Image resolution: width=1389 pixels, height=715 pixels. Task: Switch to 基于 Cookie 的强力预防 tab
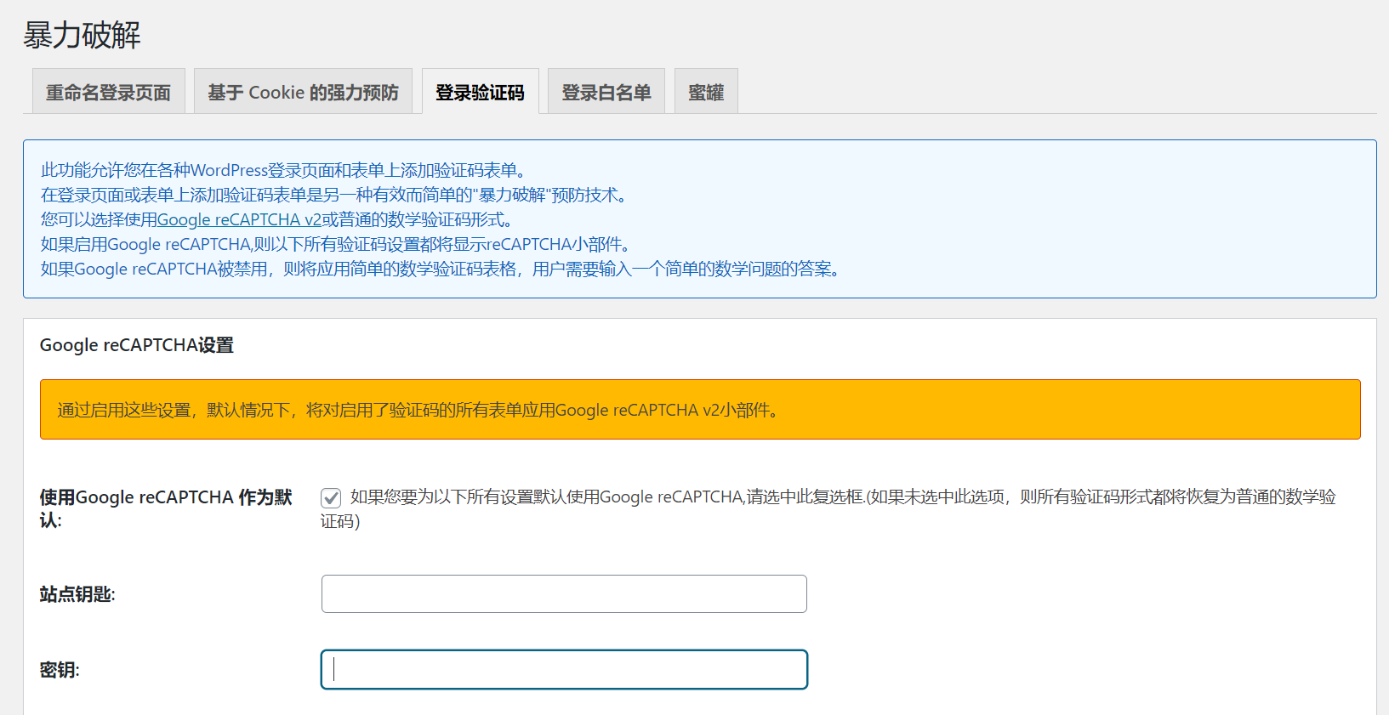(303, 92)
